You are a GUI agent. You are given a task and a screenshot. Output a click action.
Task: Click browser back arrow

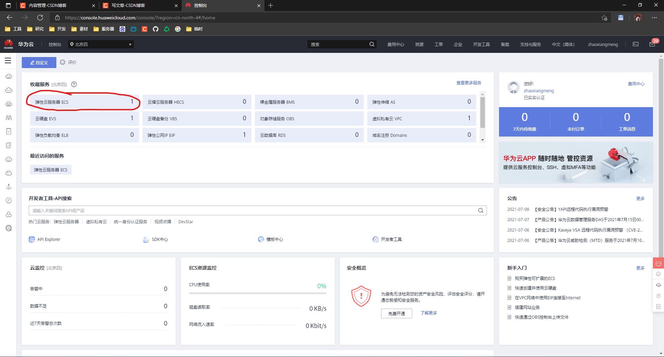[x=10, y=18]
